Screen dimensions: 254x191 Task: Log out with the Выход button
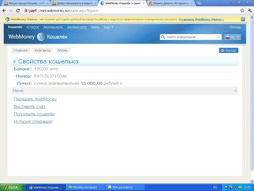[x=229, y=51]
